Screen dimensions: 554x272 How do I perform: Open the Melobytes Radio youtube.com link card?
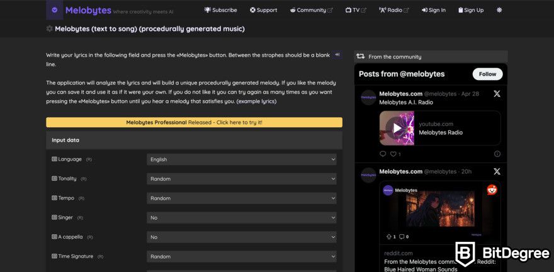point(440,128)
